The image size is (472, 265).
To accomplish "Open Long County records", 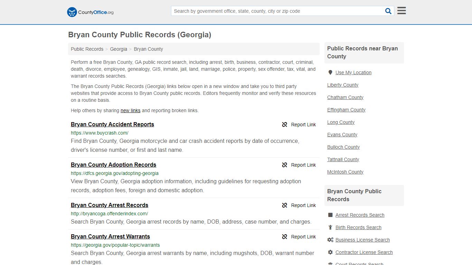I will tap(341, 122).
